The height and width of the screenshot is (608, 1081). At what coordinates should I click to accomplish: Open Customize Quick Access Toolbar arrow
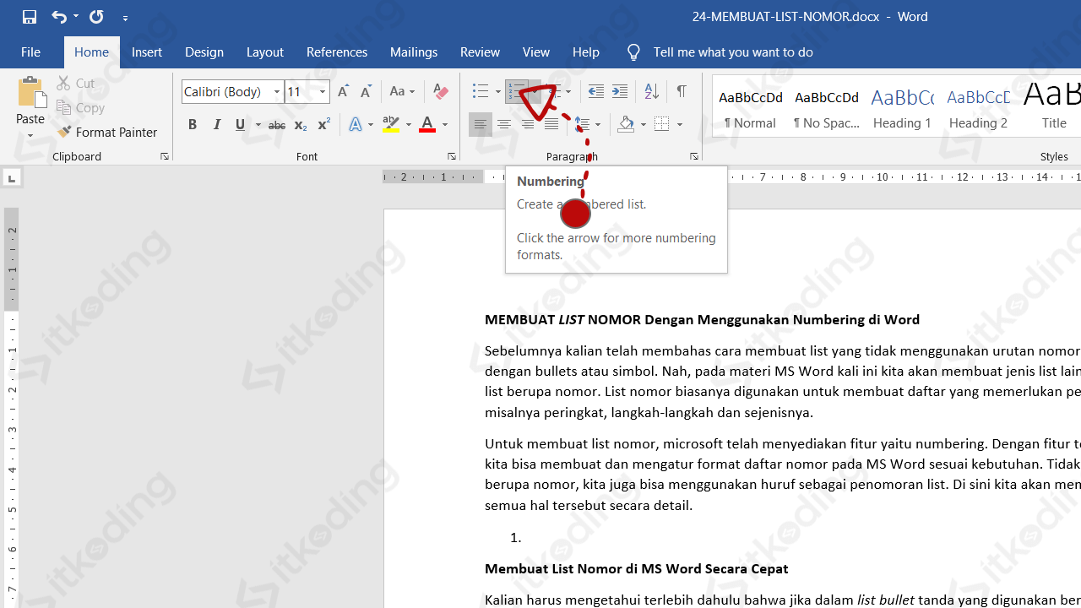125,18
